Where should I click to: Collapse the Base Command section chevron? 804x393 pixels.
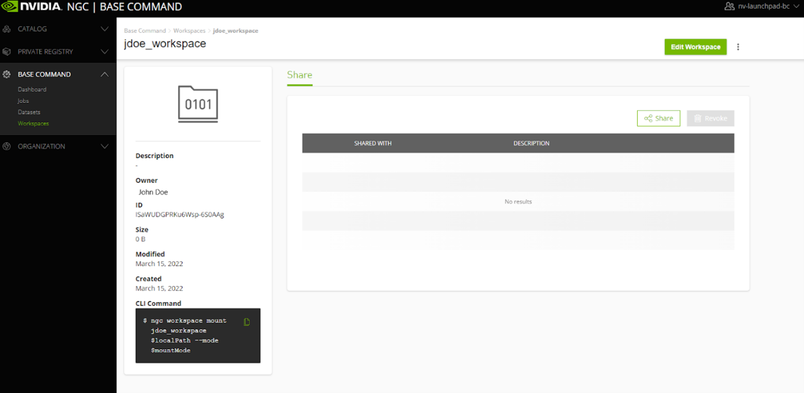click(104, 74)
